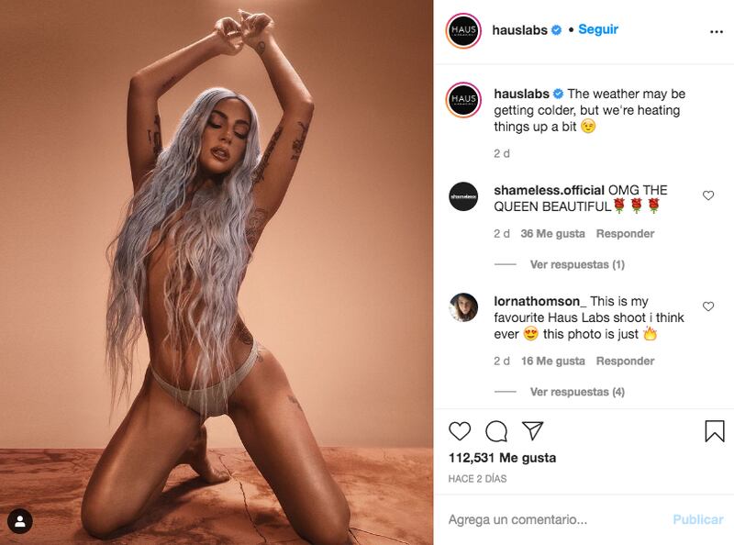Image resolution: width=734 pixels, height=545 pixels.
Task: Like the lornathomson_ comment
Action: coord(708,306)
